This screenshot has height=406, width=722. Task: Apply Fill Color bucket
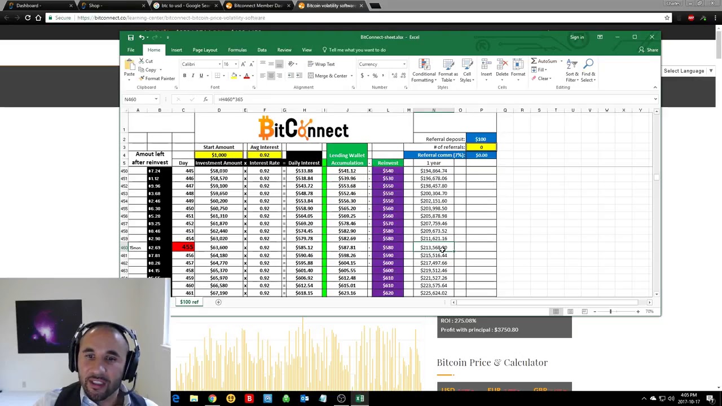point(234,76)
